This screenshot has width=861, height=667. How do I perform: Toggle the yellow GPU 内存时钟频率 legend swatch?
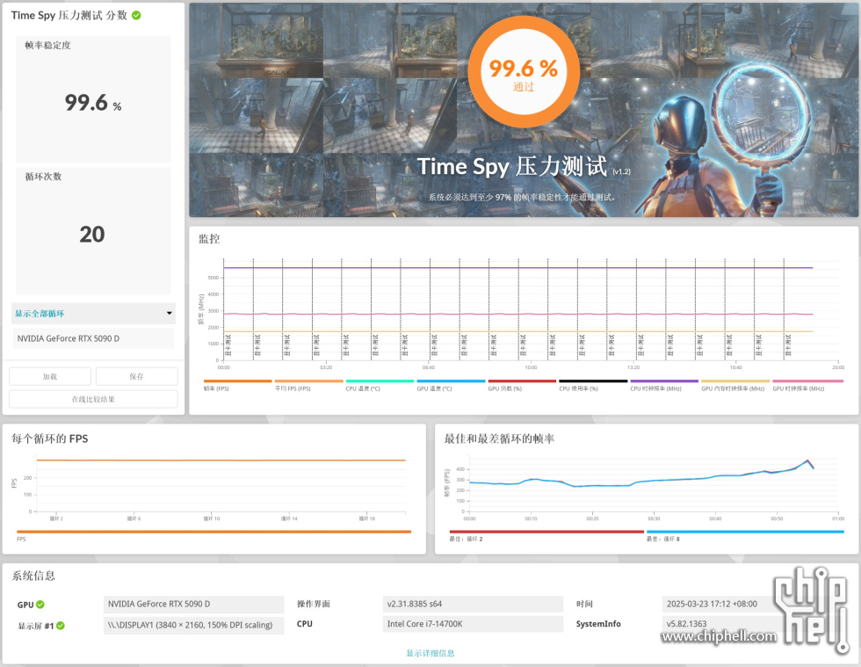click(735, 381)
